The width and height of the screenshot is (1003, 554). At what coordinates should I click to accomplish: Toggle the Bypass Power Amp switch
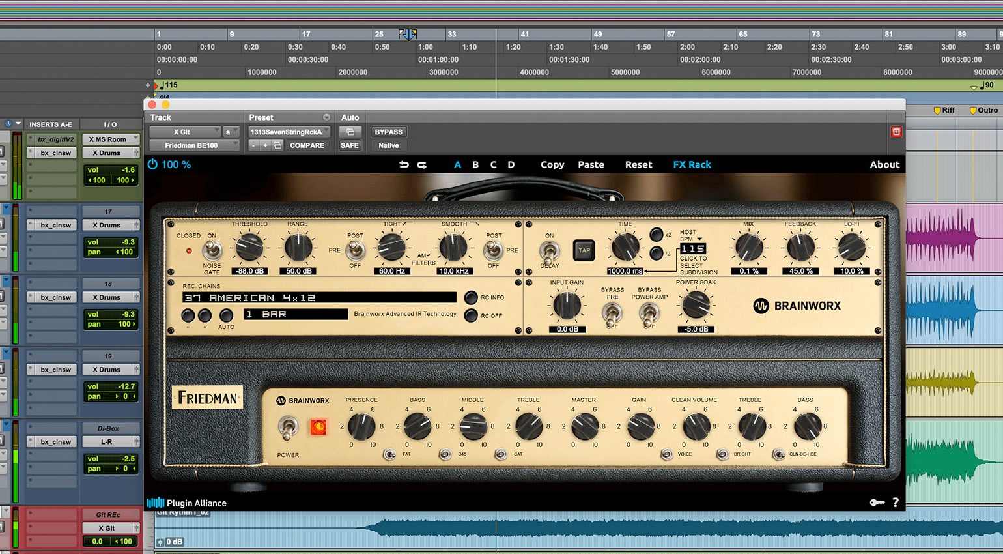point(649,315)
